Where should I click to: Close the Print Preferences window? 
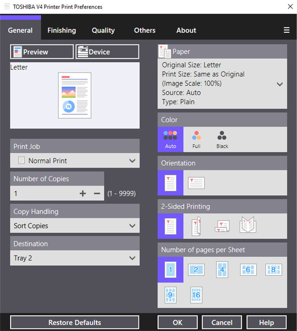pyautogui.click(x=290, y=7)
